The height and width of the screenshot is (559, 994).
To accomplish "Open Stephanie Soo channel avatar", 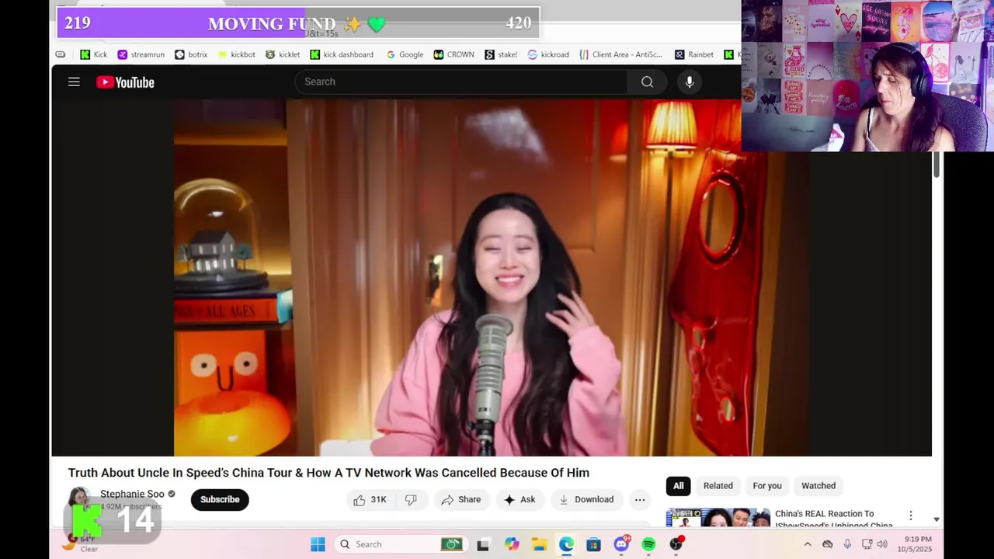I will click(78, 500).
